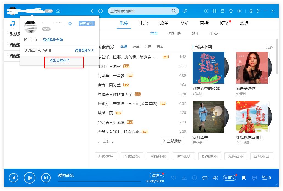Open the Kugou settings gear icon
Screen dimensions: 283x191
coord(239,11)
